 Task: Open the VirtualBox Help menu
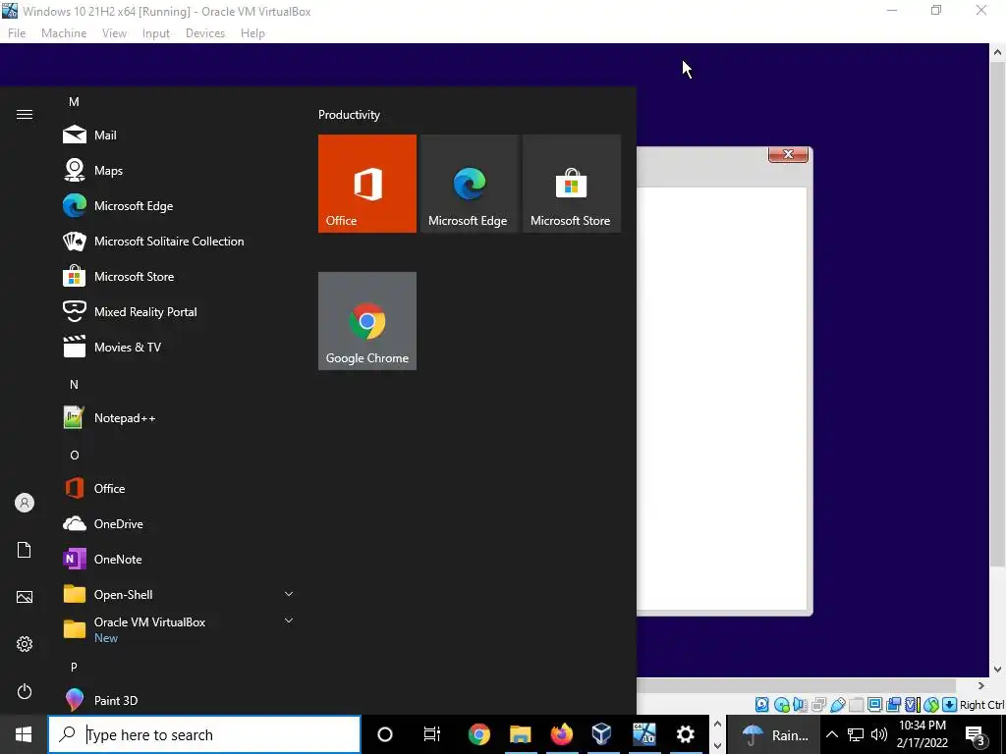pos(252,33)
